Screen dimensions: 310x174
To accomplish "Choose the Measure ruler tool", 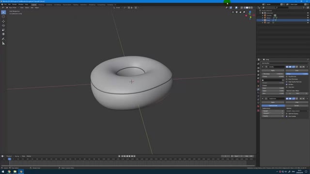I will [3, 43].
